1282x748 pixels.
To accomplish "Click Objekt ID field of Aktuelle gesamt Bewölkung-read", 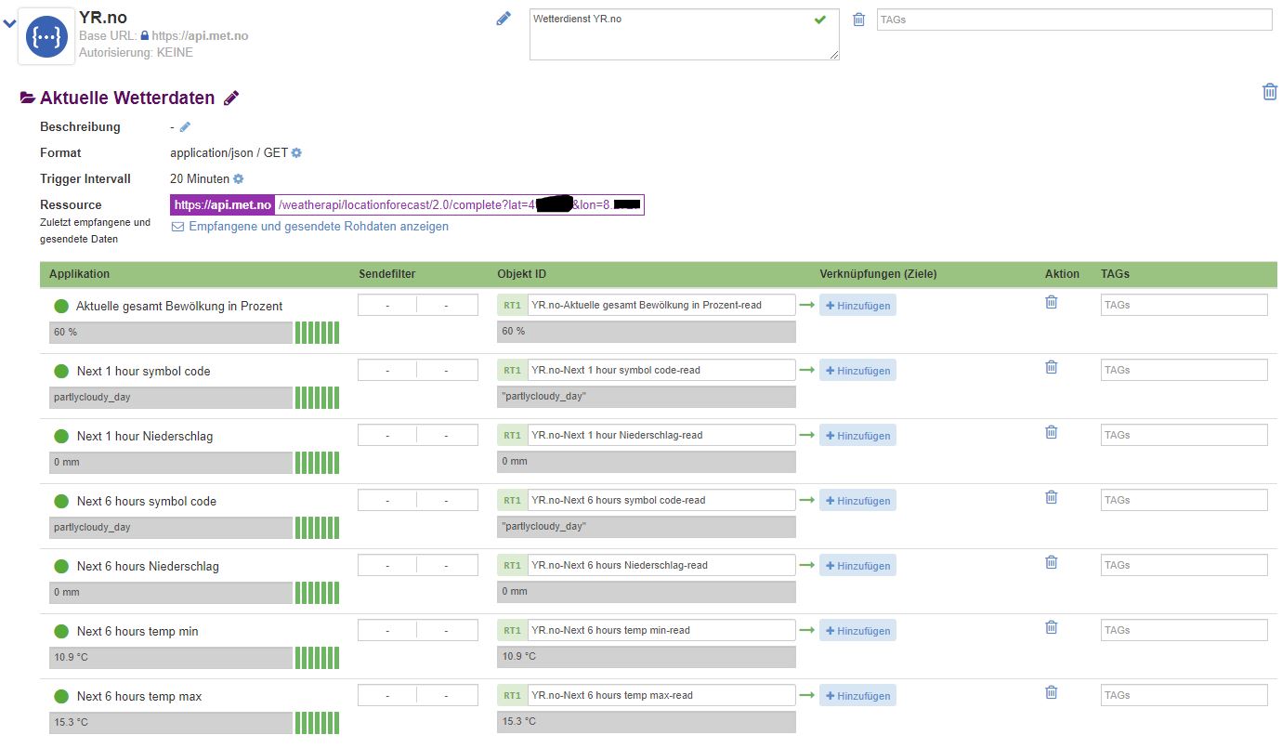I will click(x=661, y=305).
